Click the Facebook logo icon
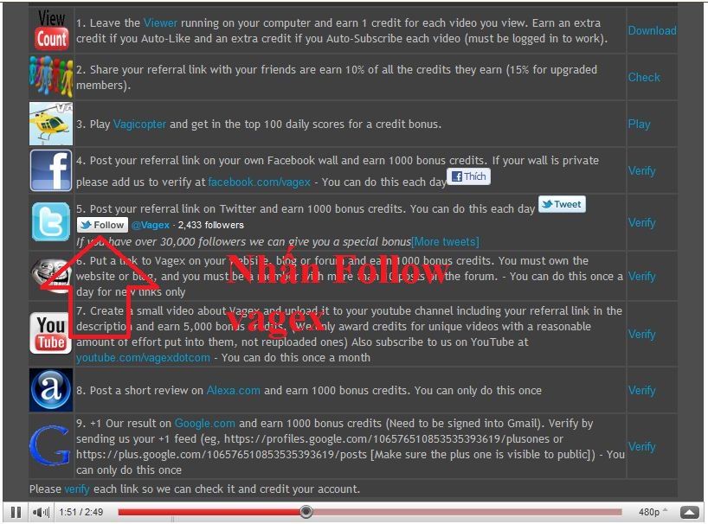Screen dimensions: 708x524 pos(51,170)
